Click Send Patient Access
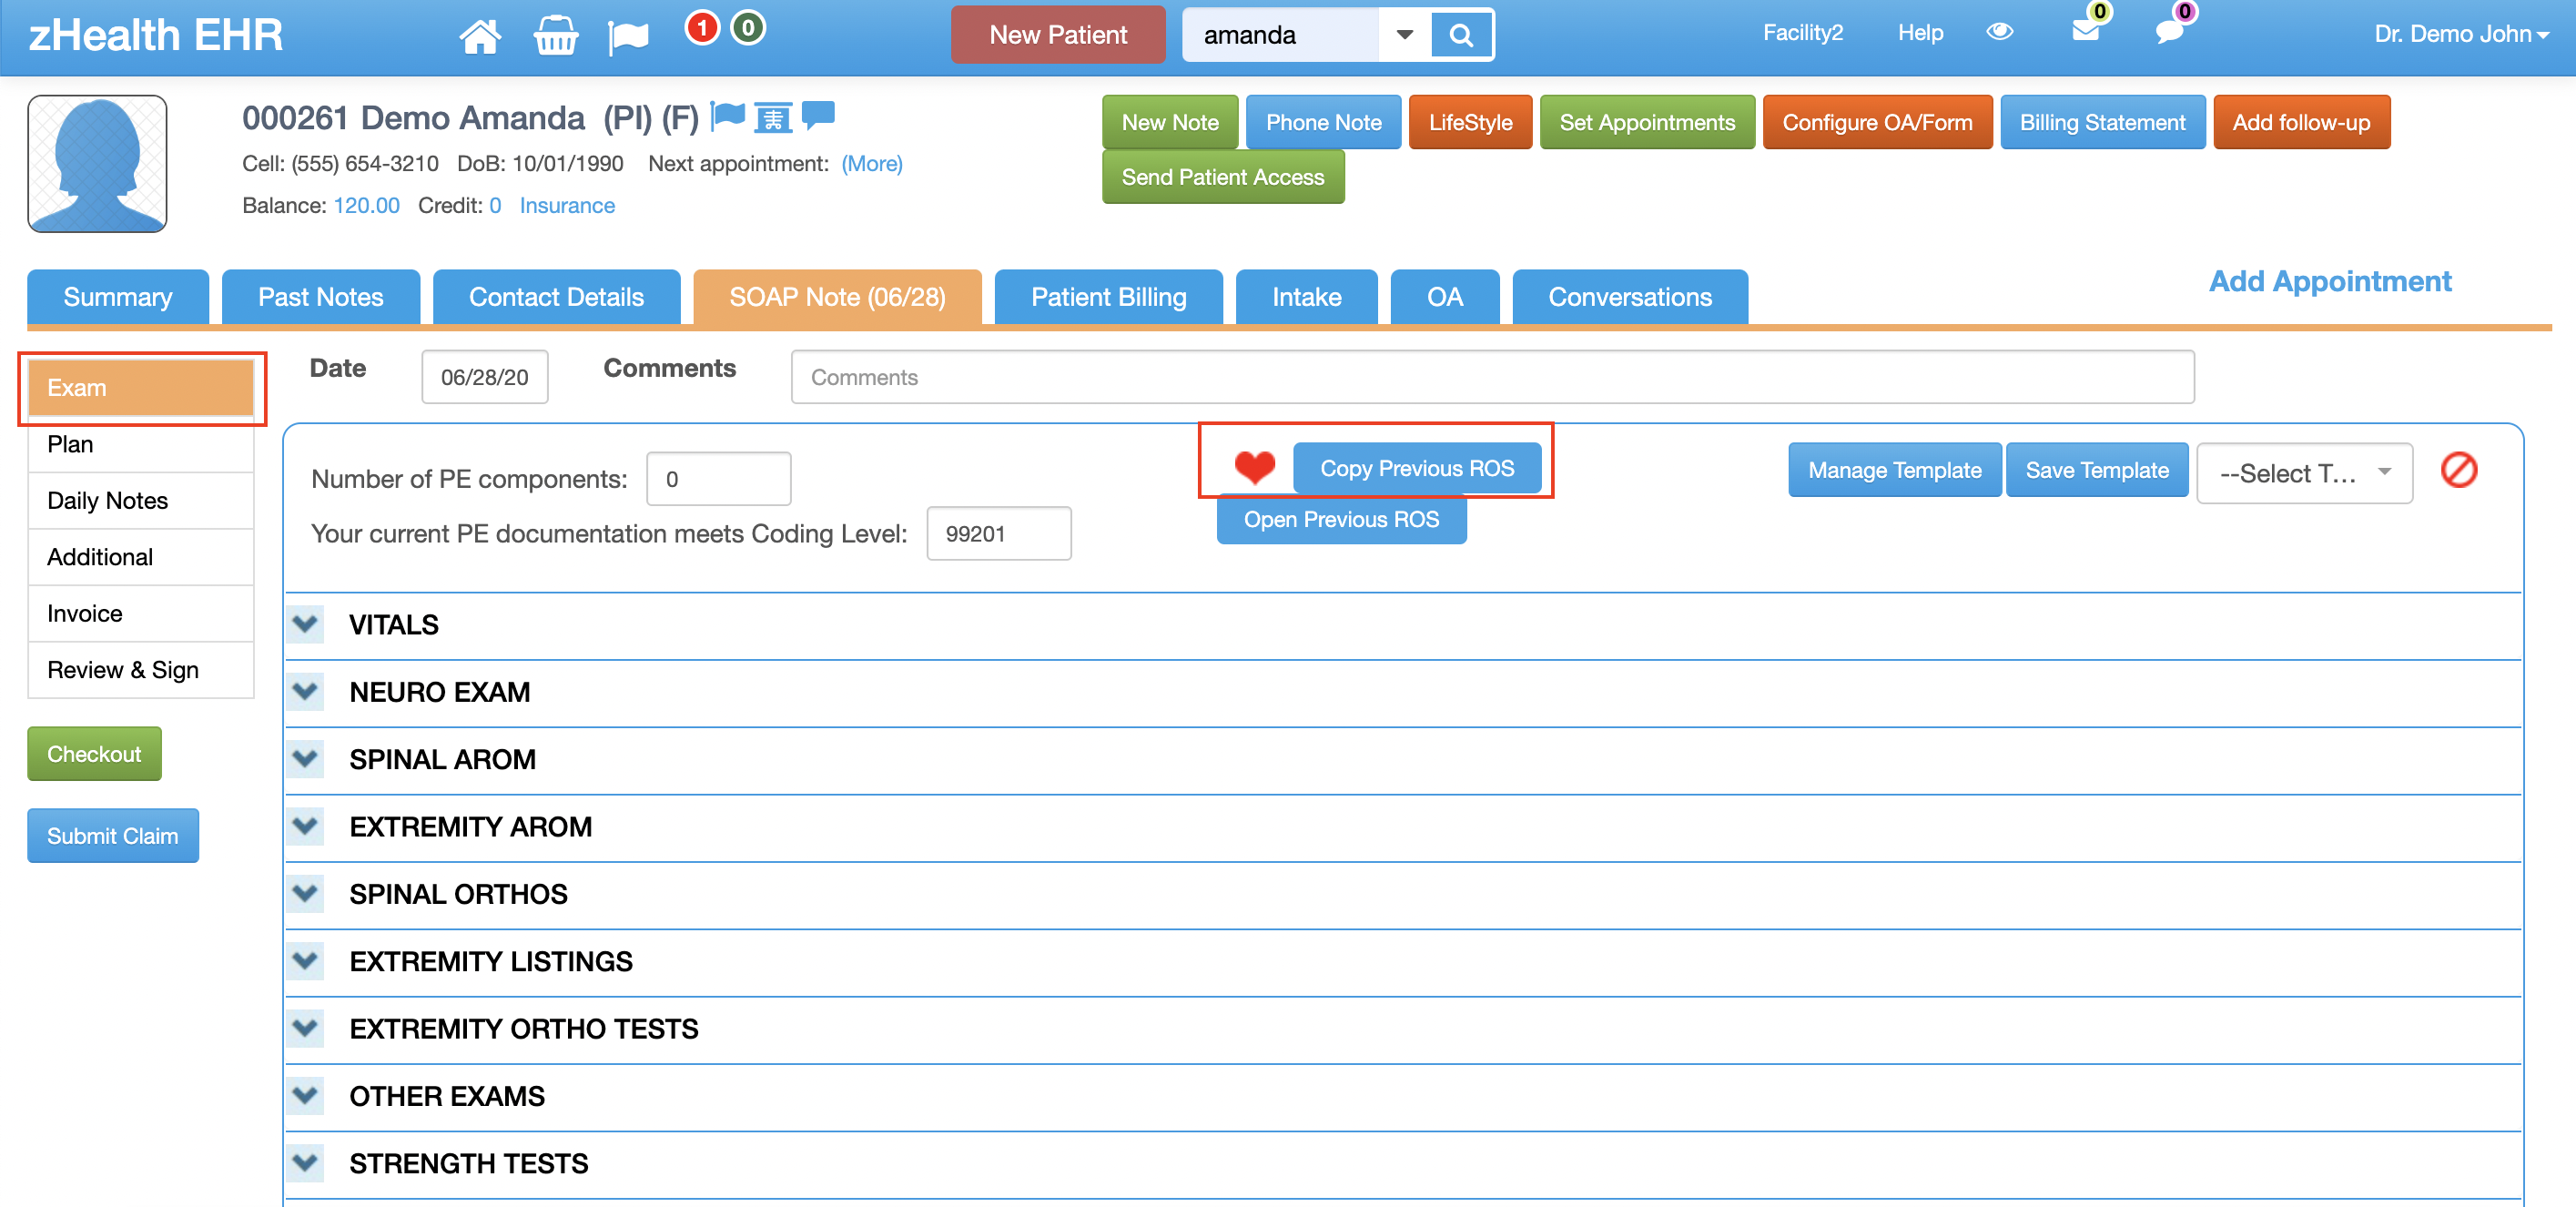2576x1207 pixels. point(1223,177)
